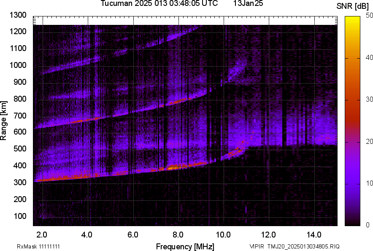Click the VIPIR TMJ20 RIQ filename label

[294, 246]
